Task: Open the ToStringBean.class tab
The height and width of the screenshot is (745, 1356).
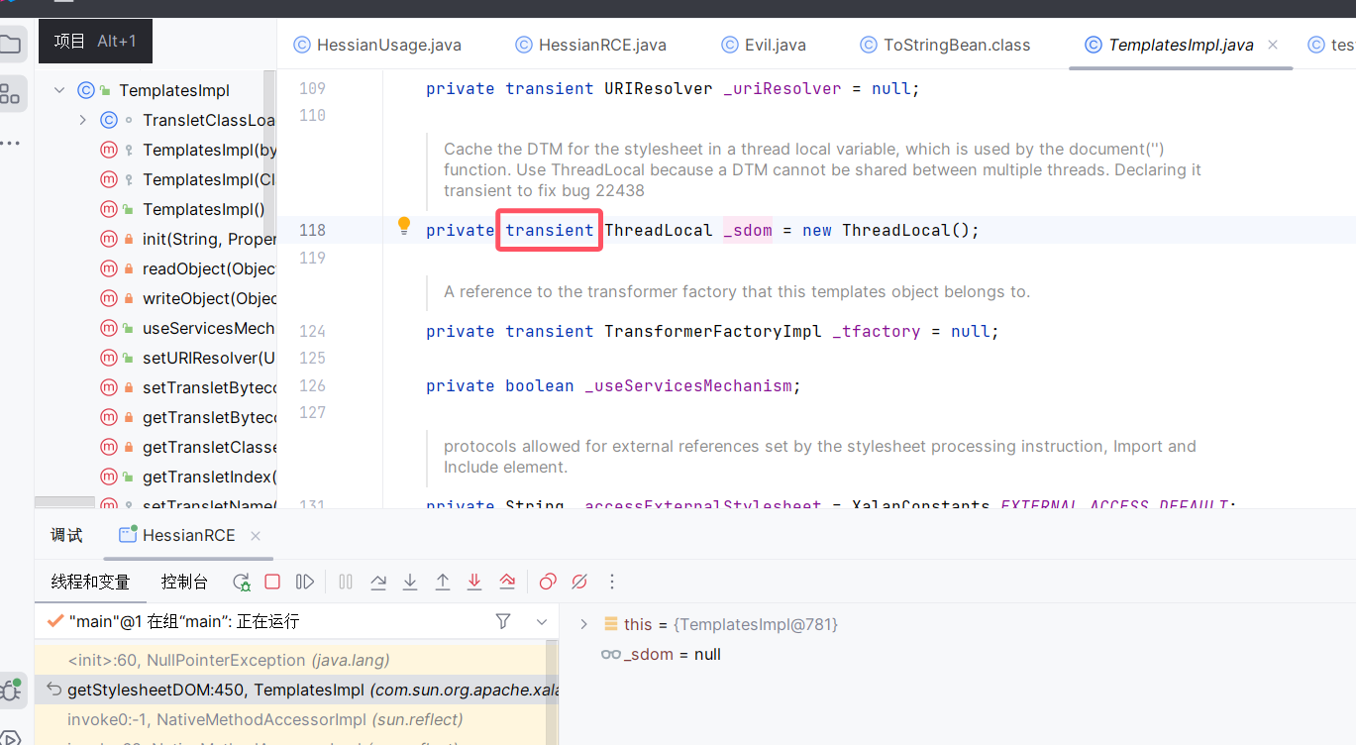Action: tap(945, 45)
